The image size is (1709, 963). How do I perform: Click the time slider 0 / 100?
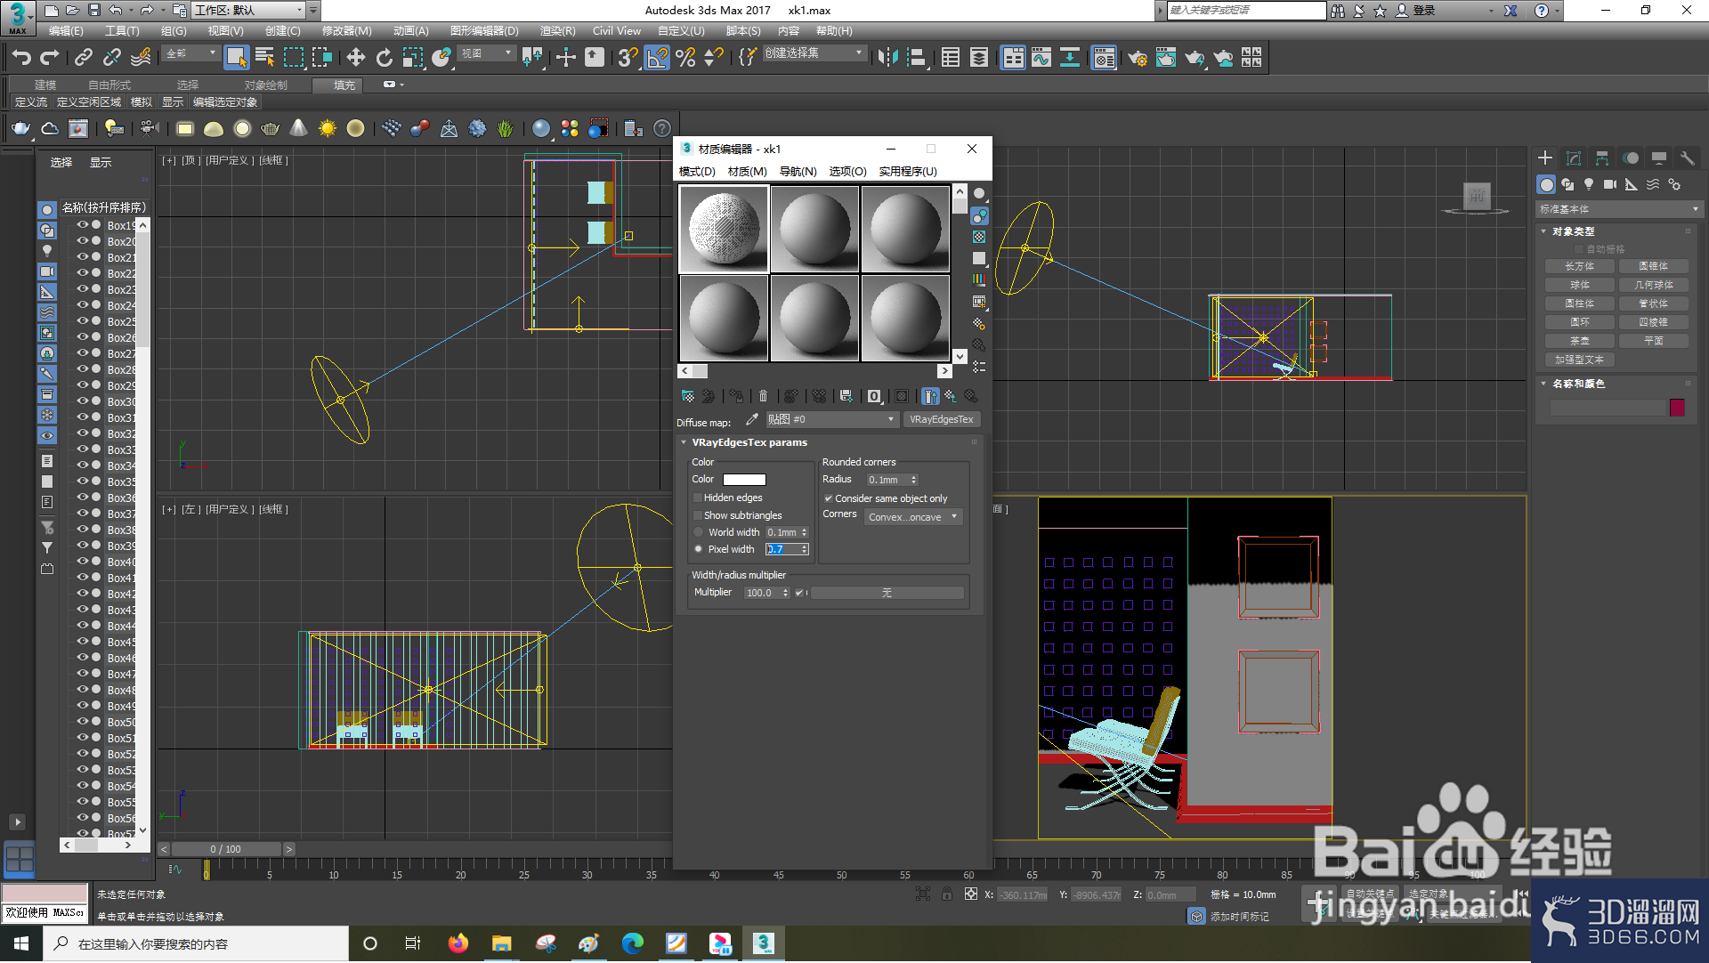tap(225, 850)
